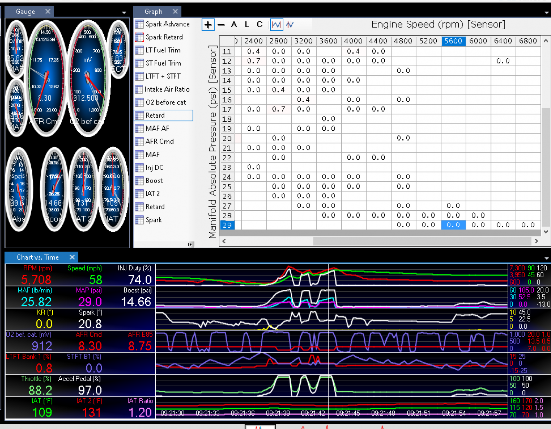Click the highlighted cell at 5600 rpm, 29 psi
This screenshot has height=429, width=551.
pos(453,225)
